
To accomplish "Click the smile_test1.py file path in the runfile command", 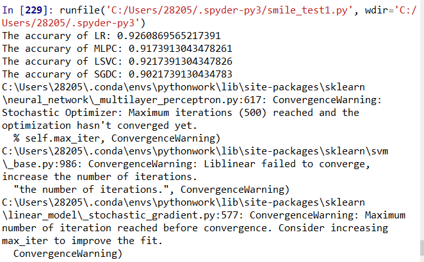I will (x=227, y=10).
